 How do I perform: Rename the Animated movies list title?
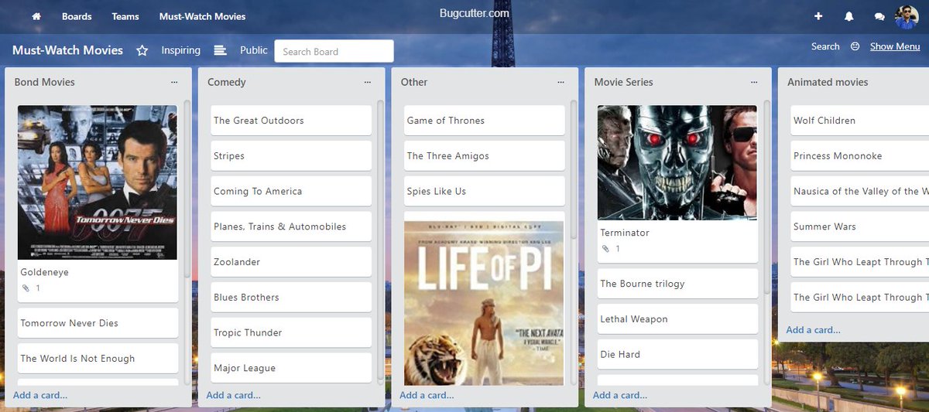point(828,82)
